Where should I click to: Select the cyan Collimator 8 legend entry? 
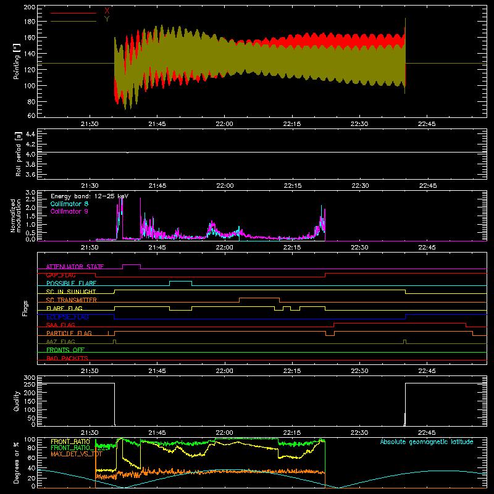pyautogui.click(x=69, y=204)
